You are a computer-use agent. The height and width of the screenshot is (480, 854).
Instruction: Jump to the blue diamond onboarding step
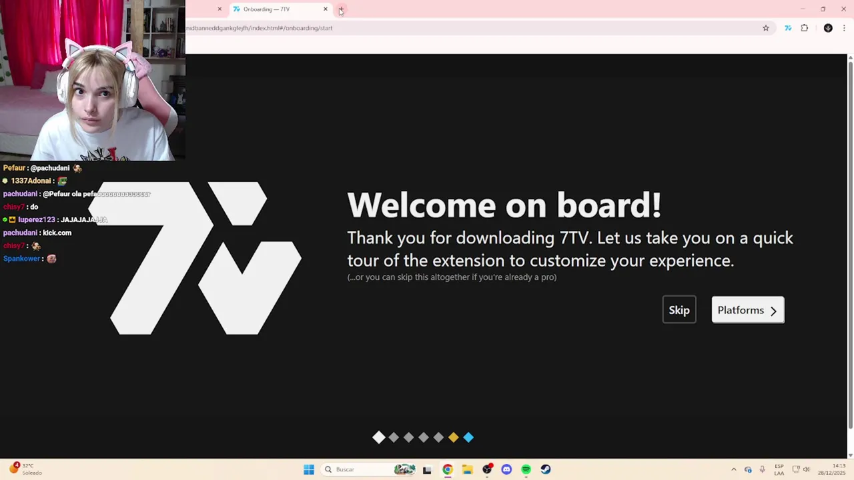coord(468,437)
